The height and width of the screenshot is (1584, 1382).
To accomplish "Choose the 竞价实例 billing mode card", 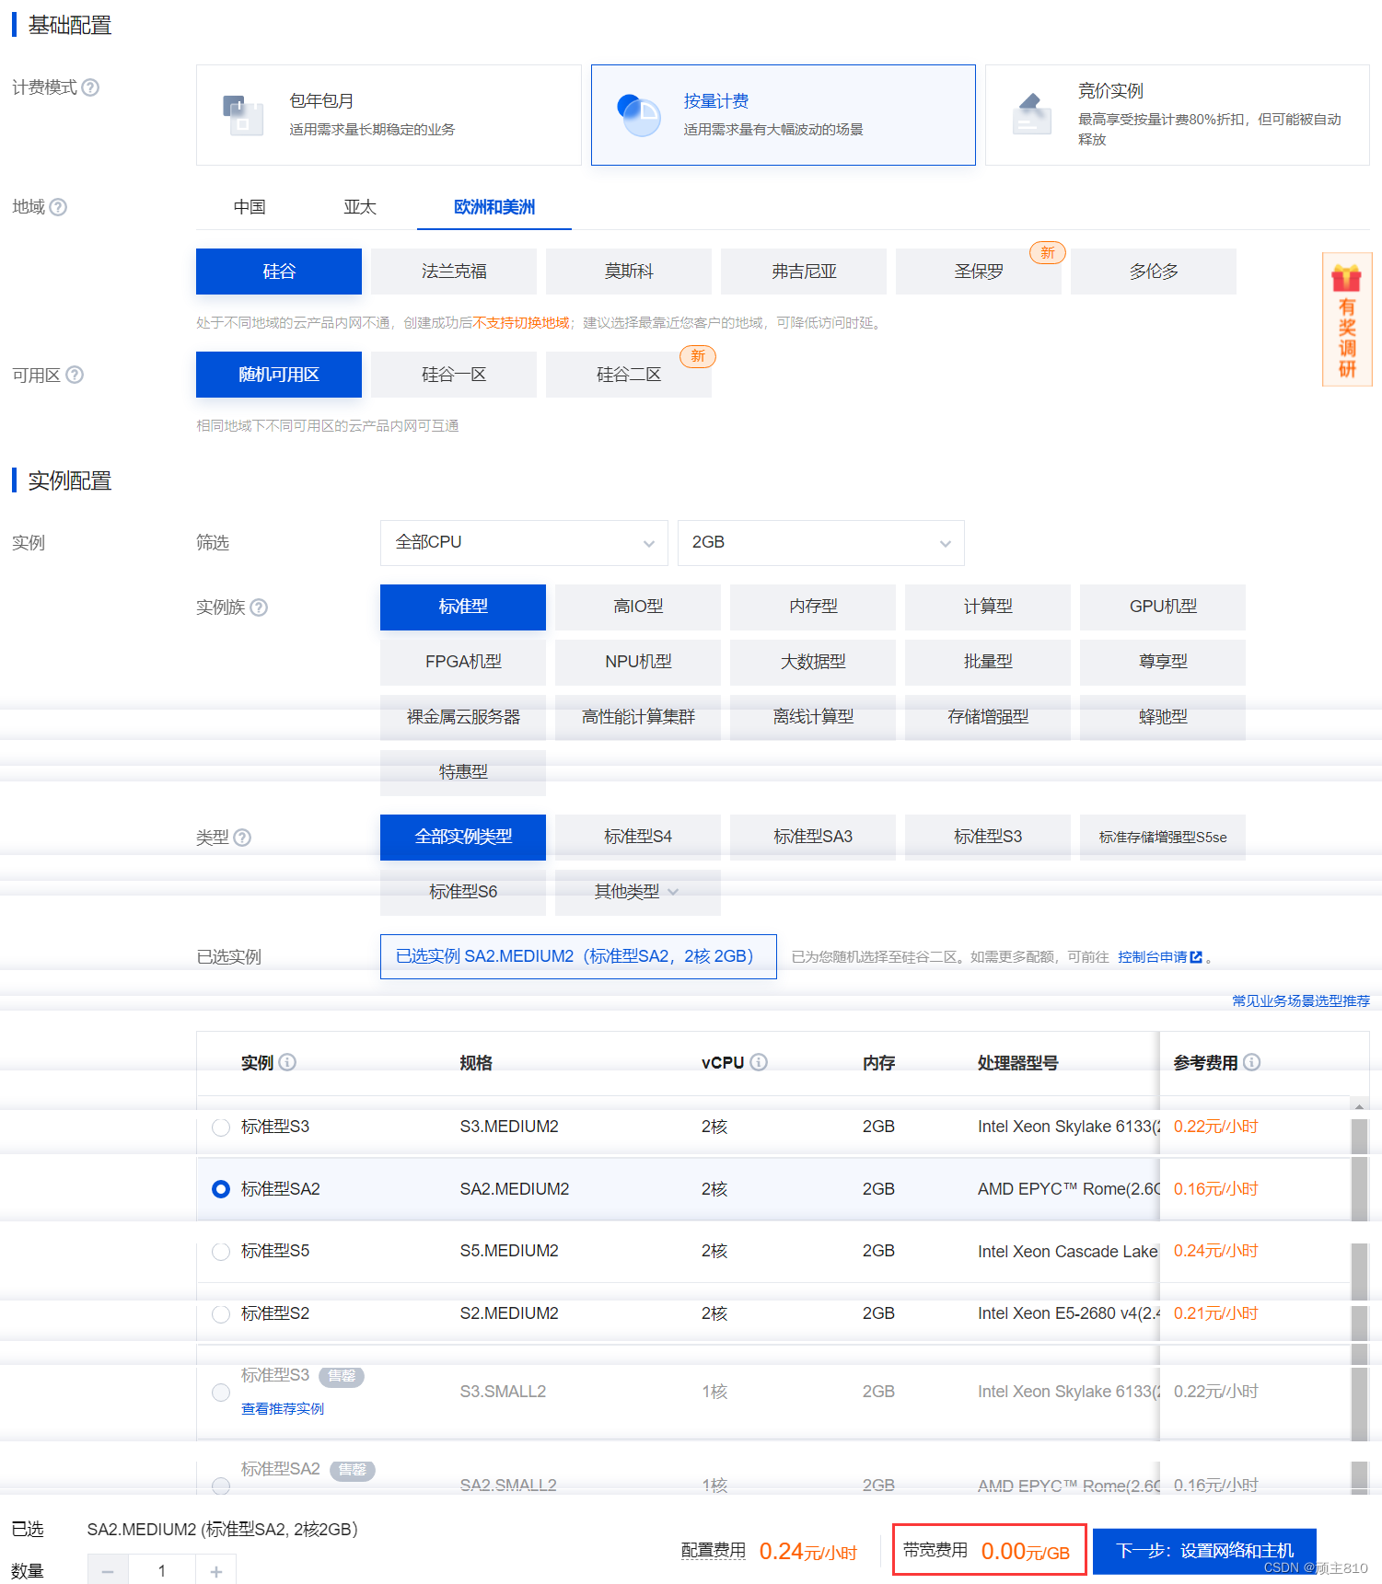I will click(x=1178, y=115).
